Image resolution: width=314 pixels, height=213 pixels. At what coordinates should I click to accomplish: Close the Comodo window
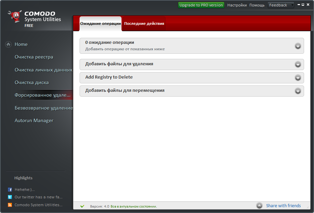pyautogui.click(x=308, y=4)
